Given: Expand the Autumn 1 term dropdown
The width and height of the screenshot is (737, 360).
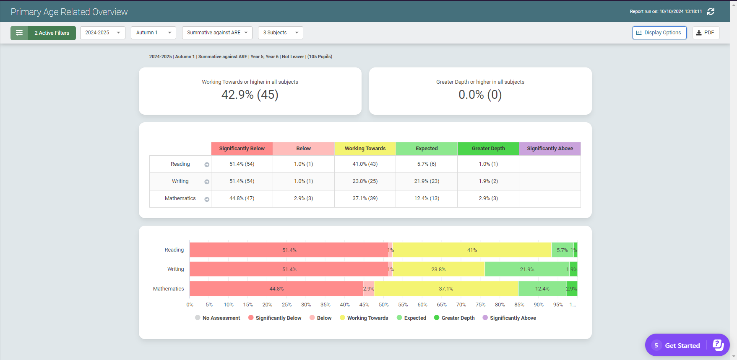Looking at the screenshot, I should [x=153, y=33].
